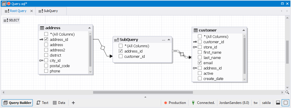Click the foreign key icon beside store_id
Screen dimensions: 291x108
pos(195,47)
